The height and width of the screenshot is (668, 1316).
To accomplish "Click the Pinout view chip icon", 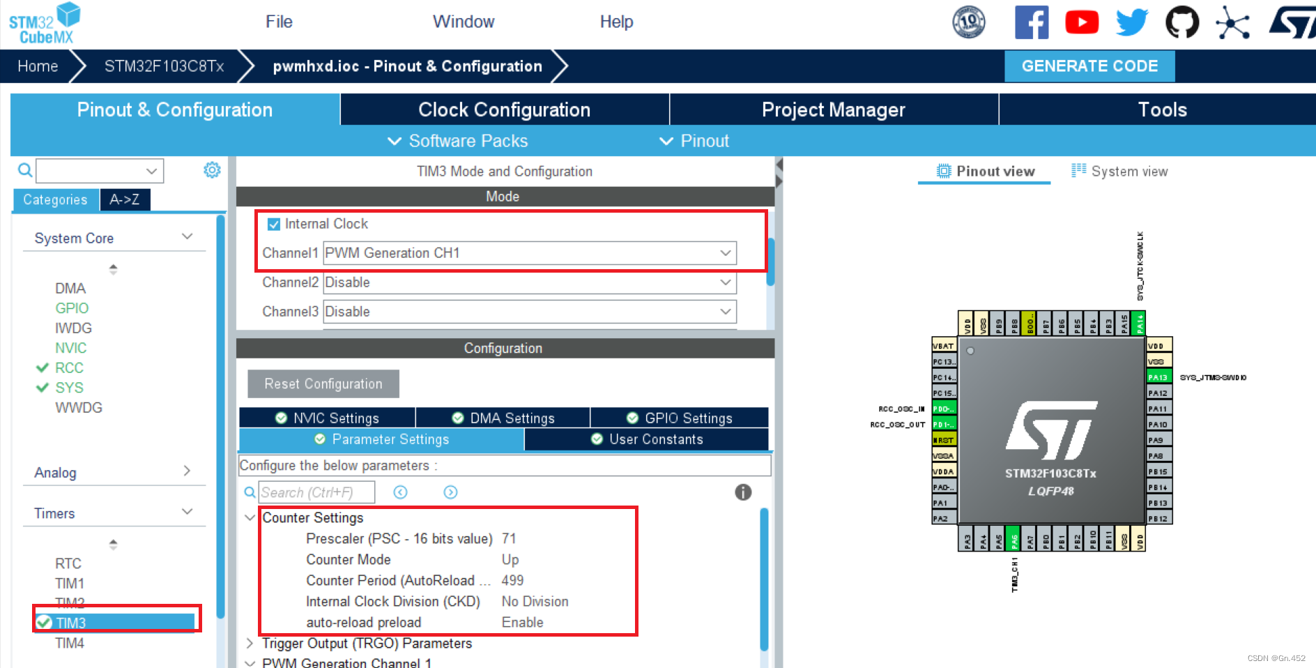I will [x=944, y=171].
